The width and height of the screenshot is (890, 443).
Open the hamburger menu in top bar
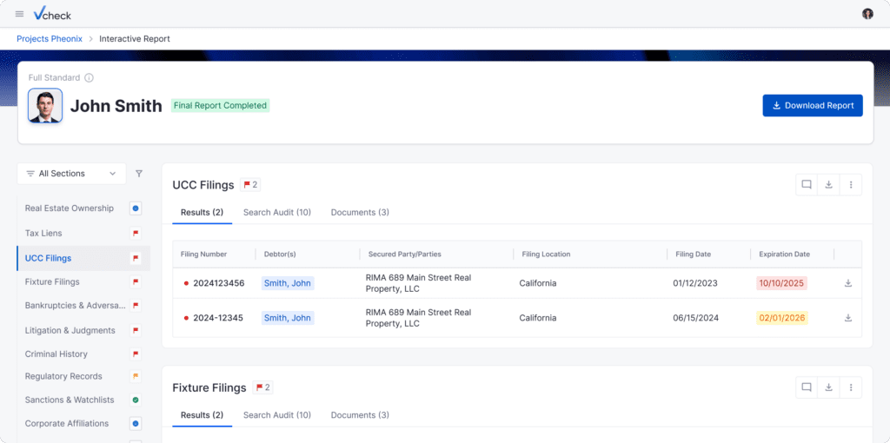coord(19,14)
